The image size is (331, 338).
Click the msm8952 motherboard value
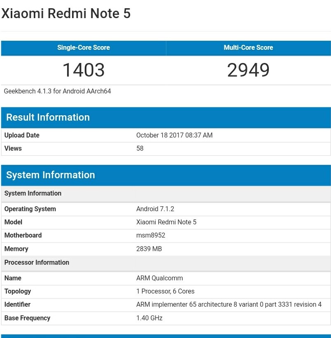(x=151, y=235)
